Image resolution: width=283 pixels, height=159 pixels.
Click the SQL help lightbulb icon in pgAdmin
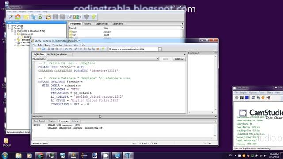pyautogui.click(x=93, y=17)
